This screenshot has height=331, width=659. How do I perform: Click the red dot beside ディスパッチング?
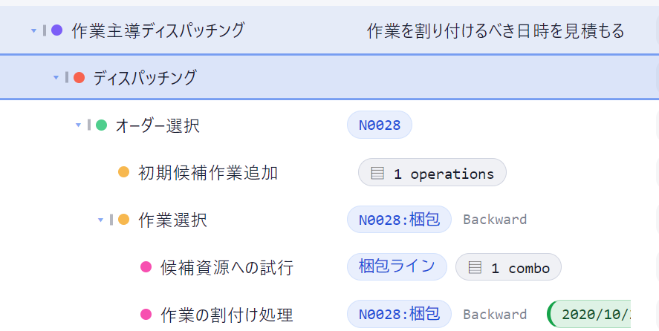click(x=79, y=77)
